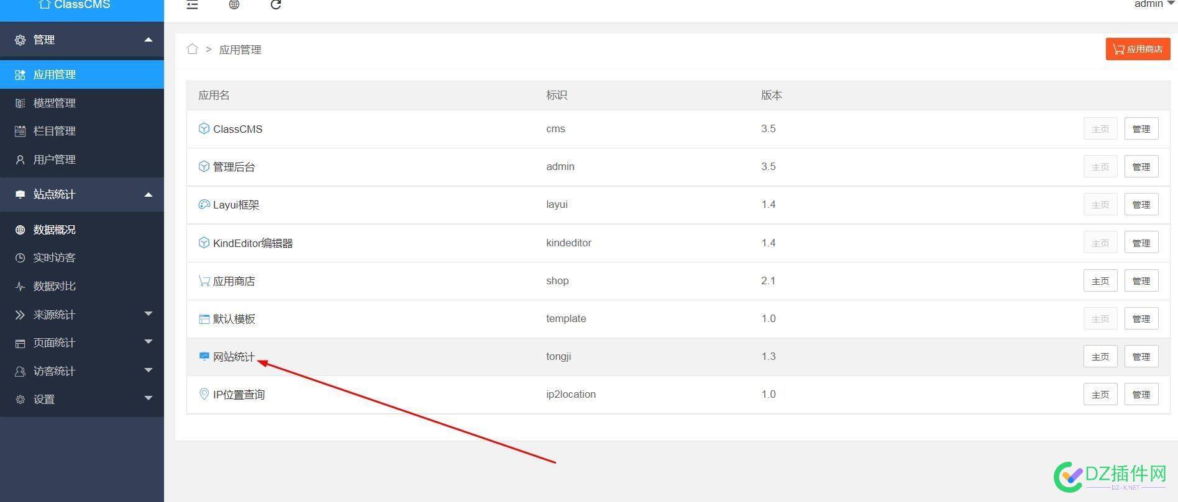The width and height of the screenshot is (1178, 502).
Task: Select 应用管理 in the sidebar
Action: pos(82,74)
